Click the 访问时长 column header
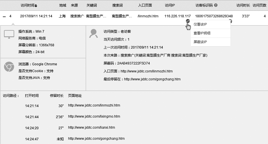This screenshot has height=144, width=268. pyautogui.click(x=243, y=5)
